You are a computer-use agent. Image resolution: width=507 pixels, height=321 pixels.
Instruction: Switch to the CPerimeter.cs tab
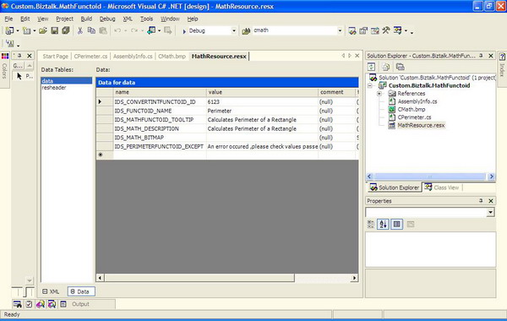tap(90, 57)
